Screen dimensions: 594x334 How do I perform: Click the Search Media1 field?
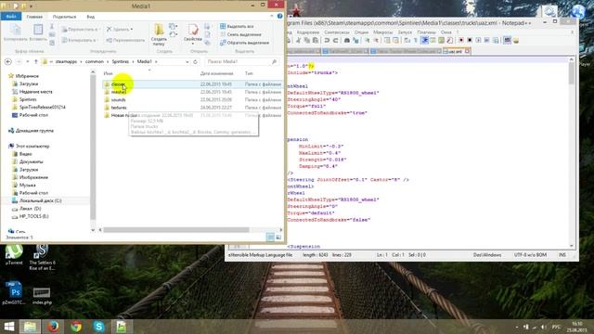[x=241, y=62]
